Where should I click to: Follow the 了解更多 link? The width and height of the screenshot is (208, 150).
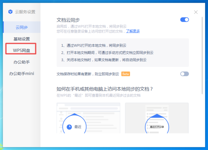(x=133, y=31)
